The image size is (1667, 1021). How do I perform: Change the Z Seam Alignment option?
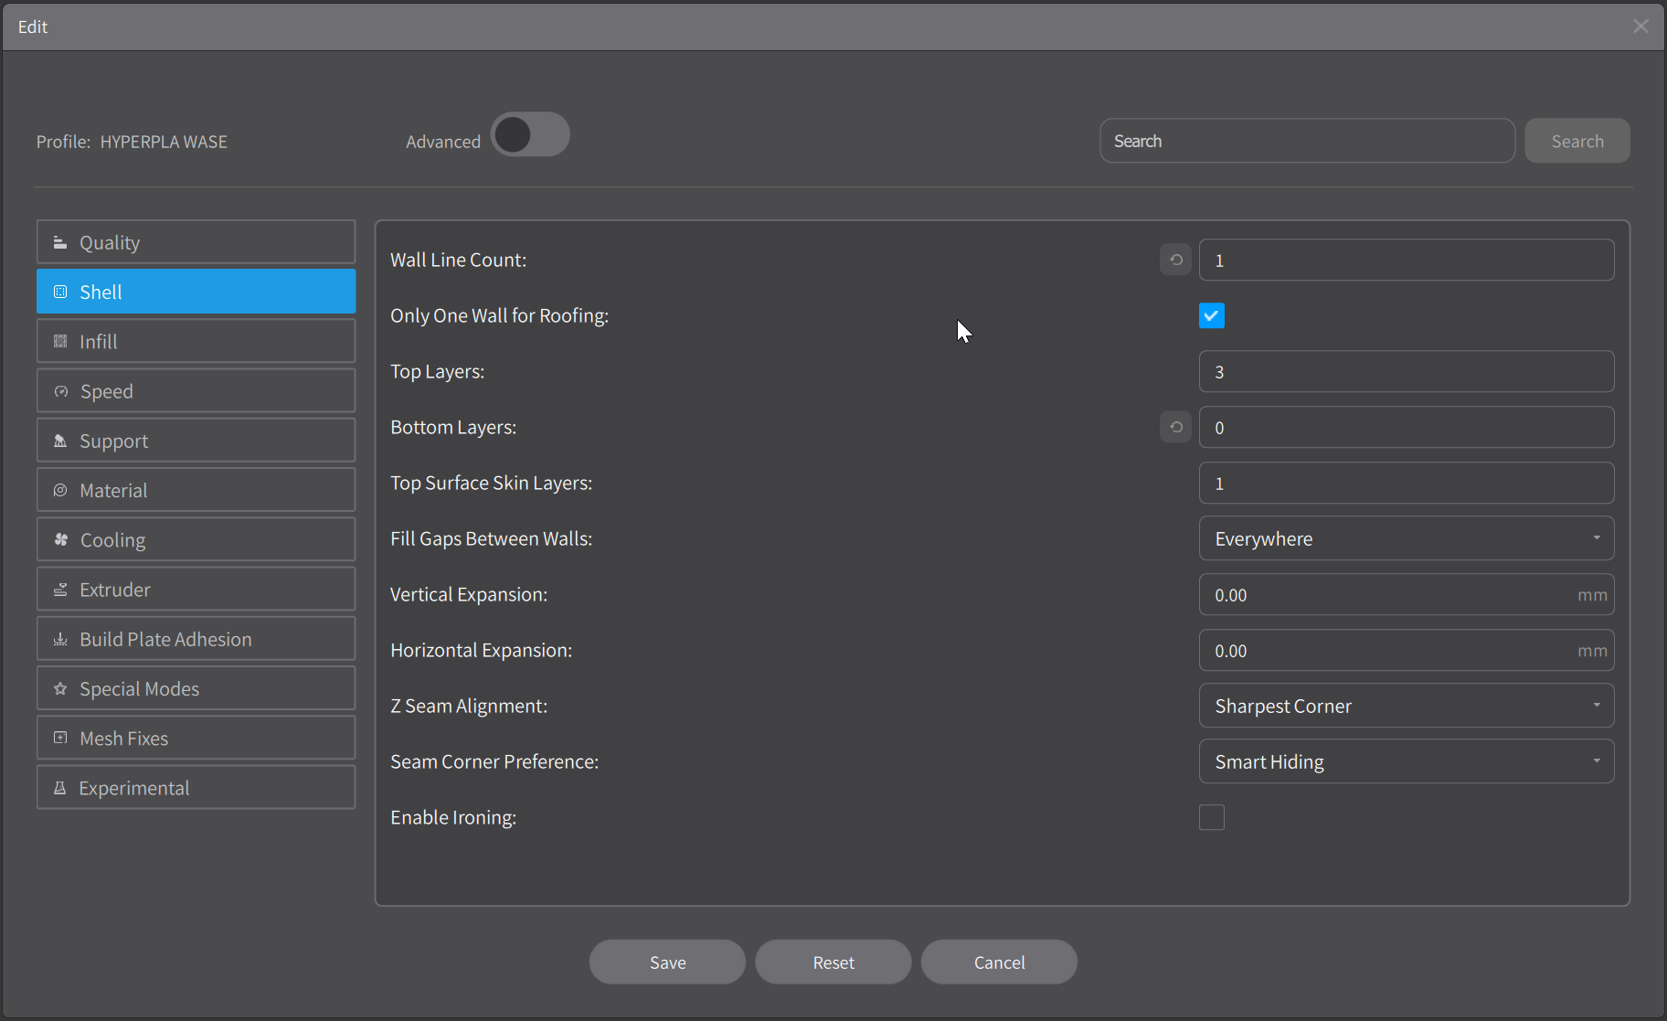pos(1405,705)
